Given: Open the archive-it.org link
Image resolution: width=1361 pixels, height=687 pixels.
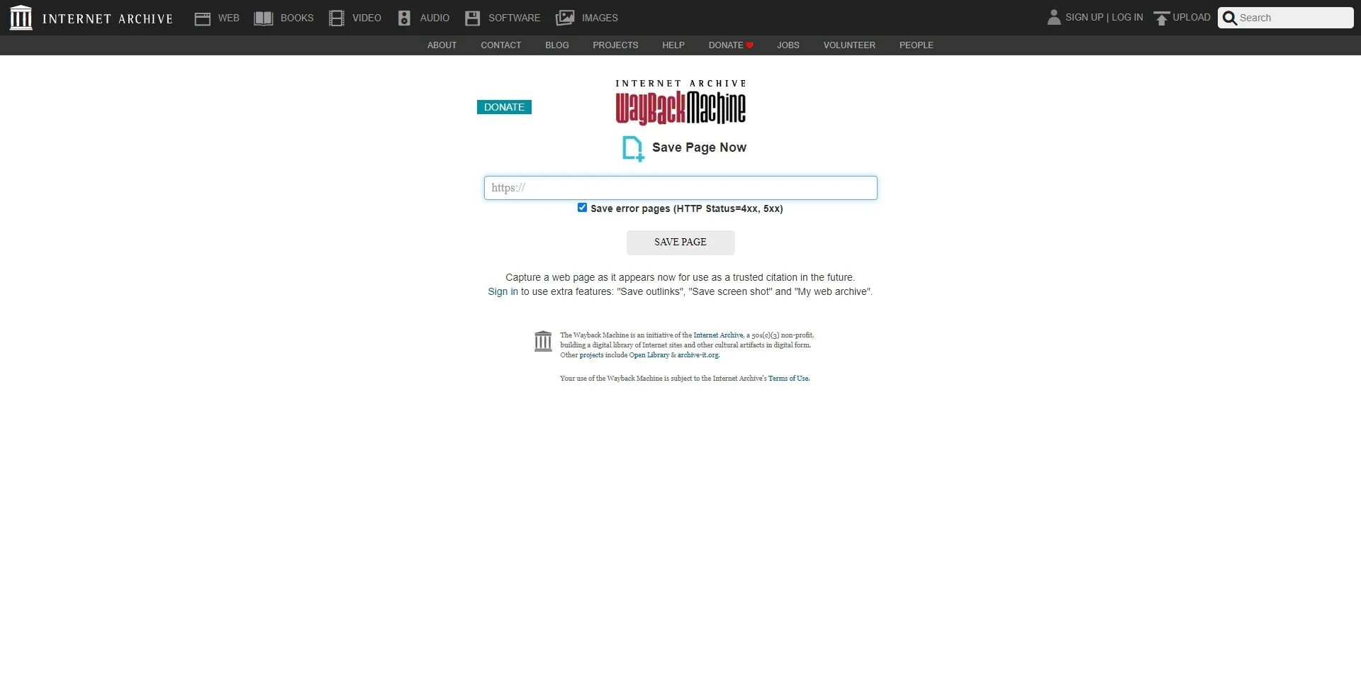Looking at the screenshot, I should tap(698, 355).
